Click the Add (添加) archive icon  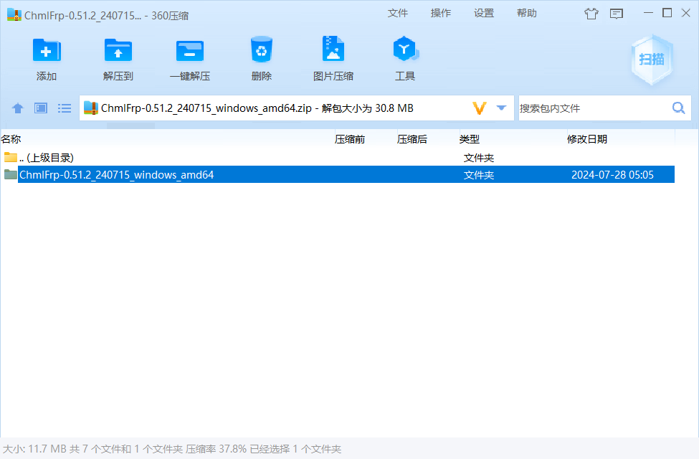(47, 51)
